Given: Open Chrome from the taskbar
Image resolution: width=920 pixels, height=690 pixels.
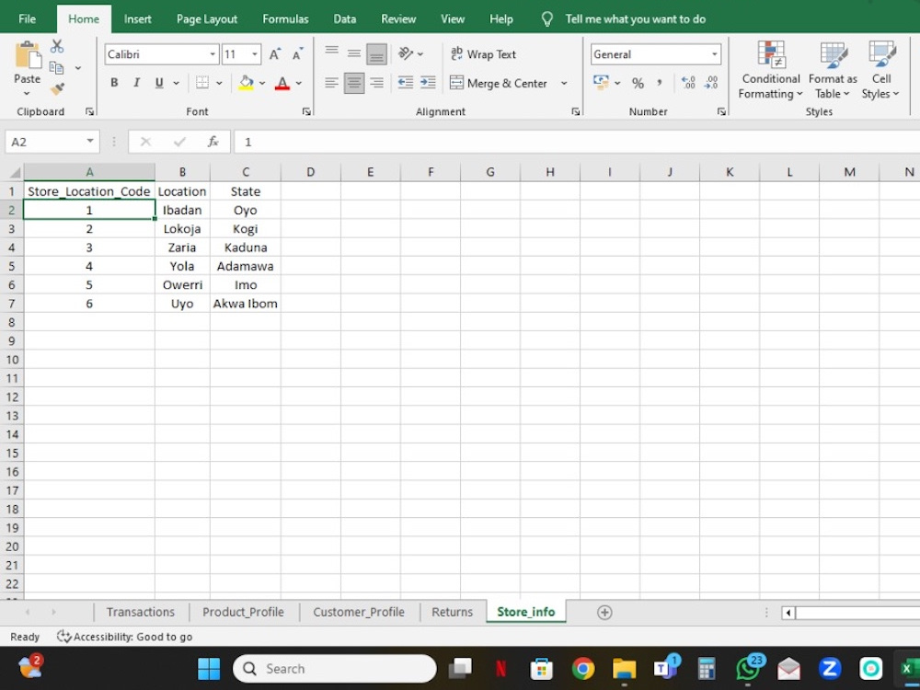Looking at the screenshot, I should pyautogui.click(x=582, y=668).
